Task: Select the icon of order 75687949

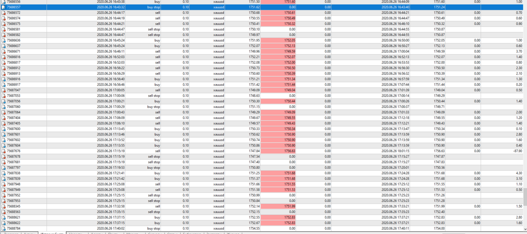Action: click(x=3, y=190)
